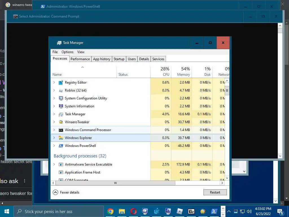Click the taskbar search box

point(59,211)
